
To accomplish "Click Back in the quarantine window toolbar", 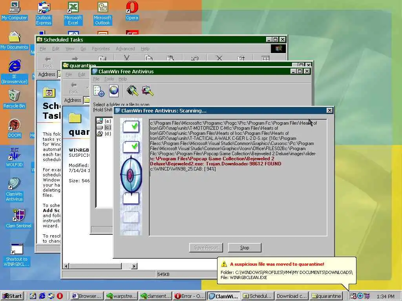I will (74, 88).
